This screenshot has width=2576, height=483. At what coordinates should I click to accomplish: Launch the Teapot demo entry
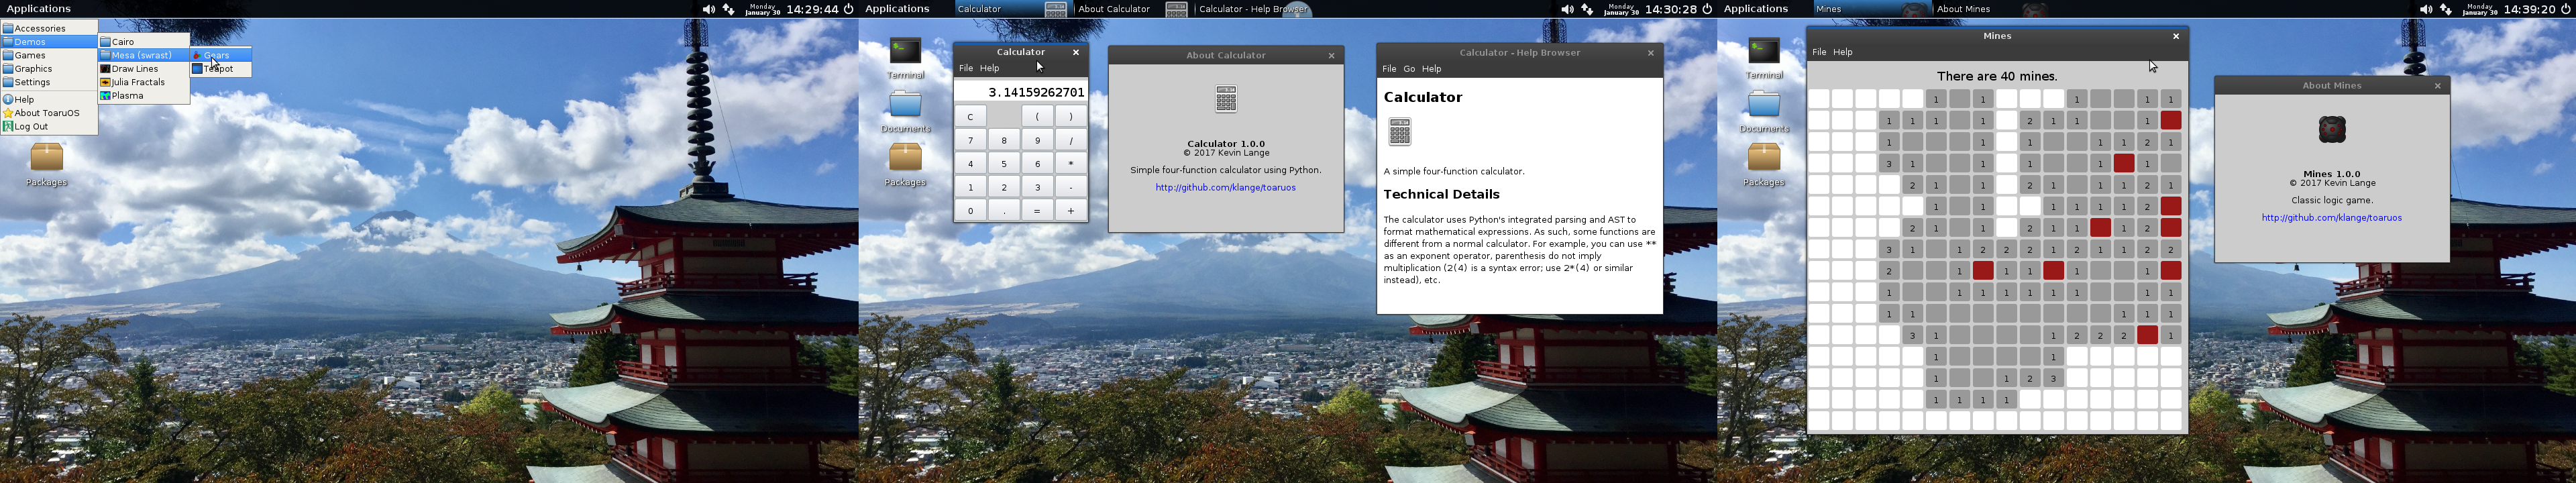220,69
